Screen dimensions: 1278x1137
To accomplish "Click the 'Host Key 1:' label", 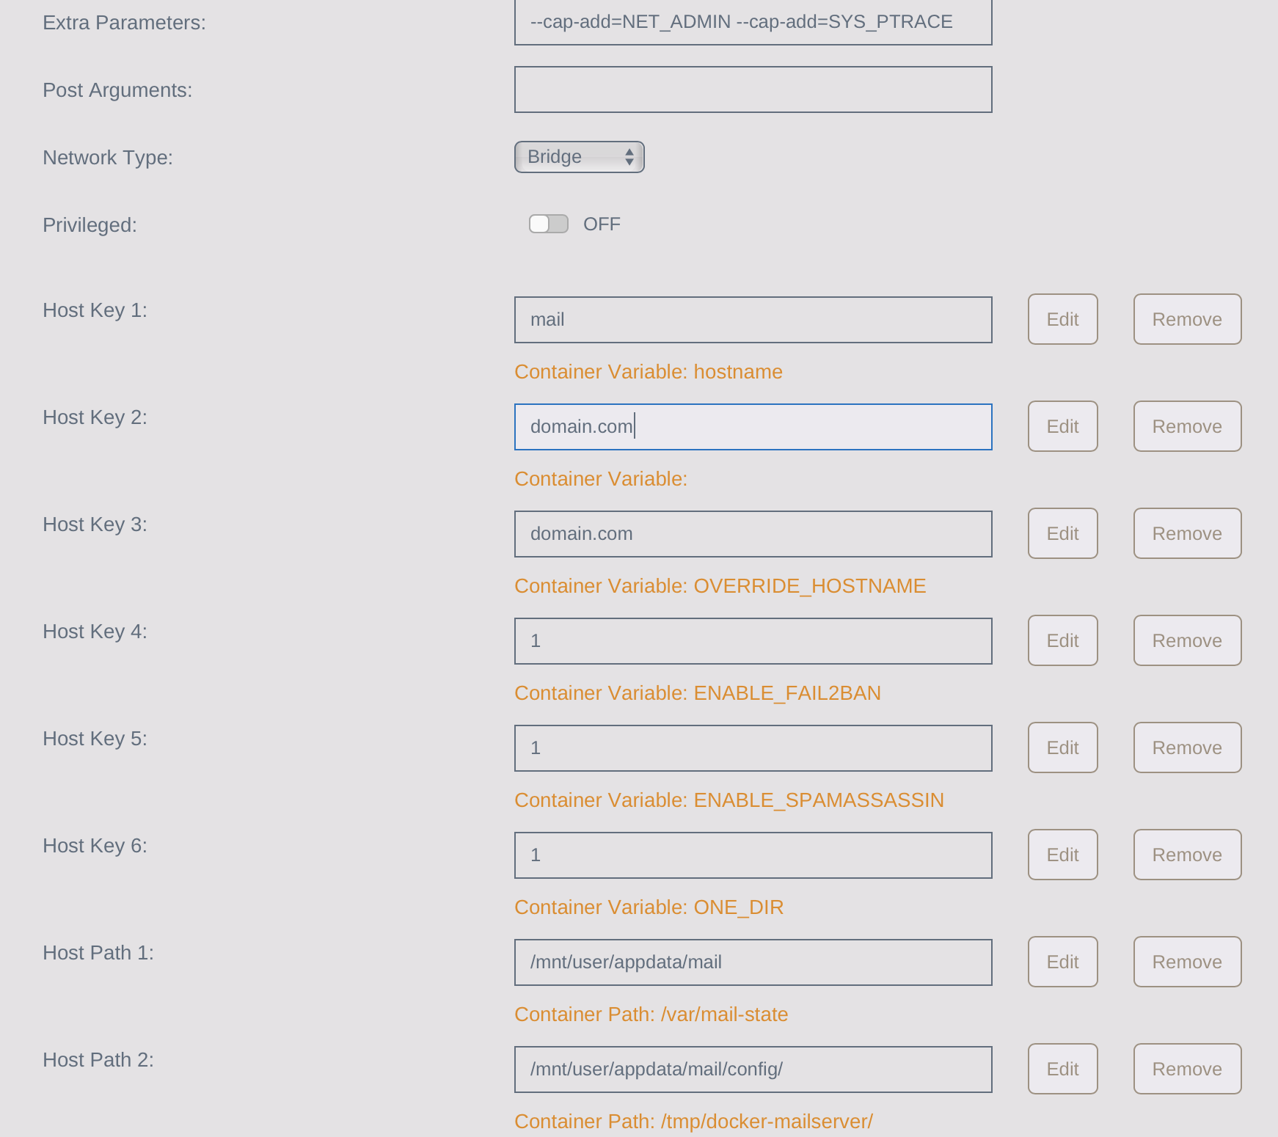I will tap(95, 310).
